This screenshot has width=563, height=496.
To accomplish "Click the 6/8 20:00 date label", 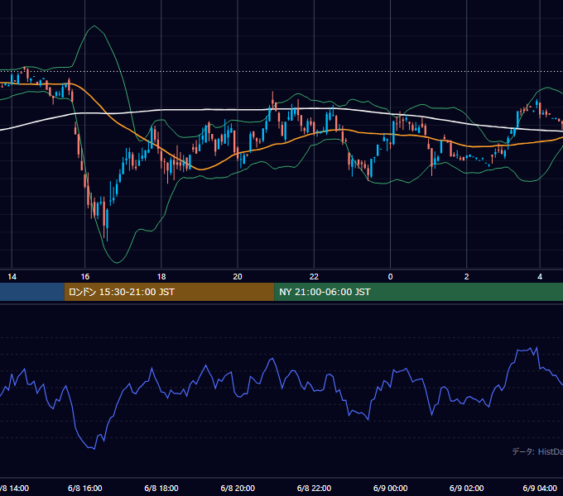I will point(238,488).
